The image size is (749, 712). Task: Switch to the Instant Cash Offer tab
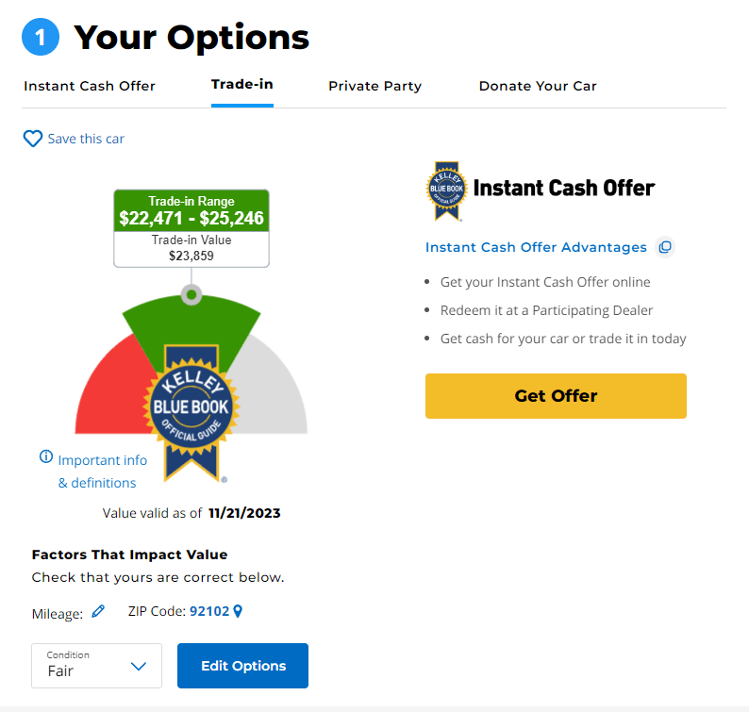pos(90,86)
